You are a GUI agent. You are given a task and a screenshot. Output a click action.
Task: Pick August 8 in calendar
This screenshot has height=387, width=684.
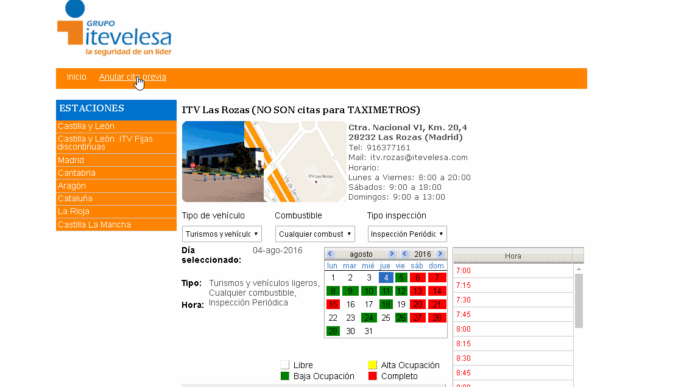click(333, 291)
